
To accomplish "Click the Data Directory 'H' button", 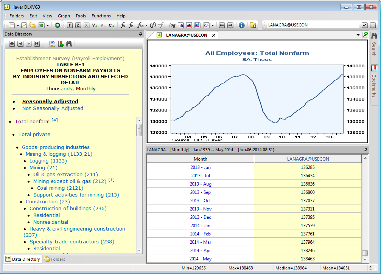I will click(37, 44).
